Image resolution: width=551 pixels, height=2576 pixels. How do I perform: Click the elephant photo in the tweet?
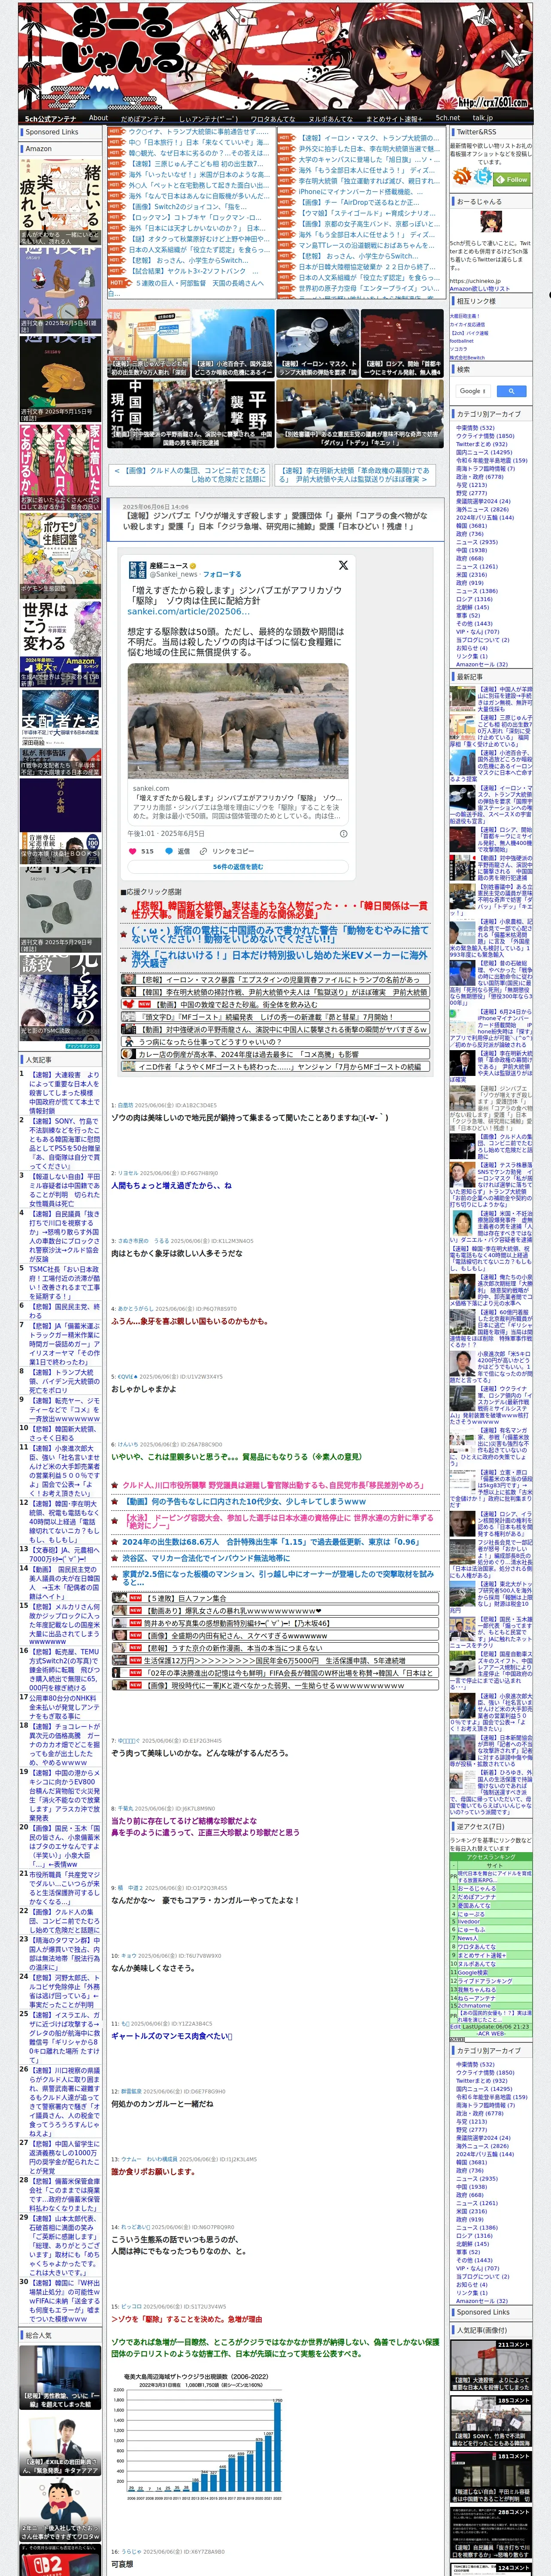(x=238, y=721)
